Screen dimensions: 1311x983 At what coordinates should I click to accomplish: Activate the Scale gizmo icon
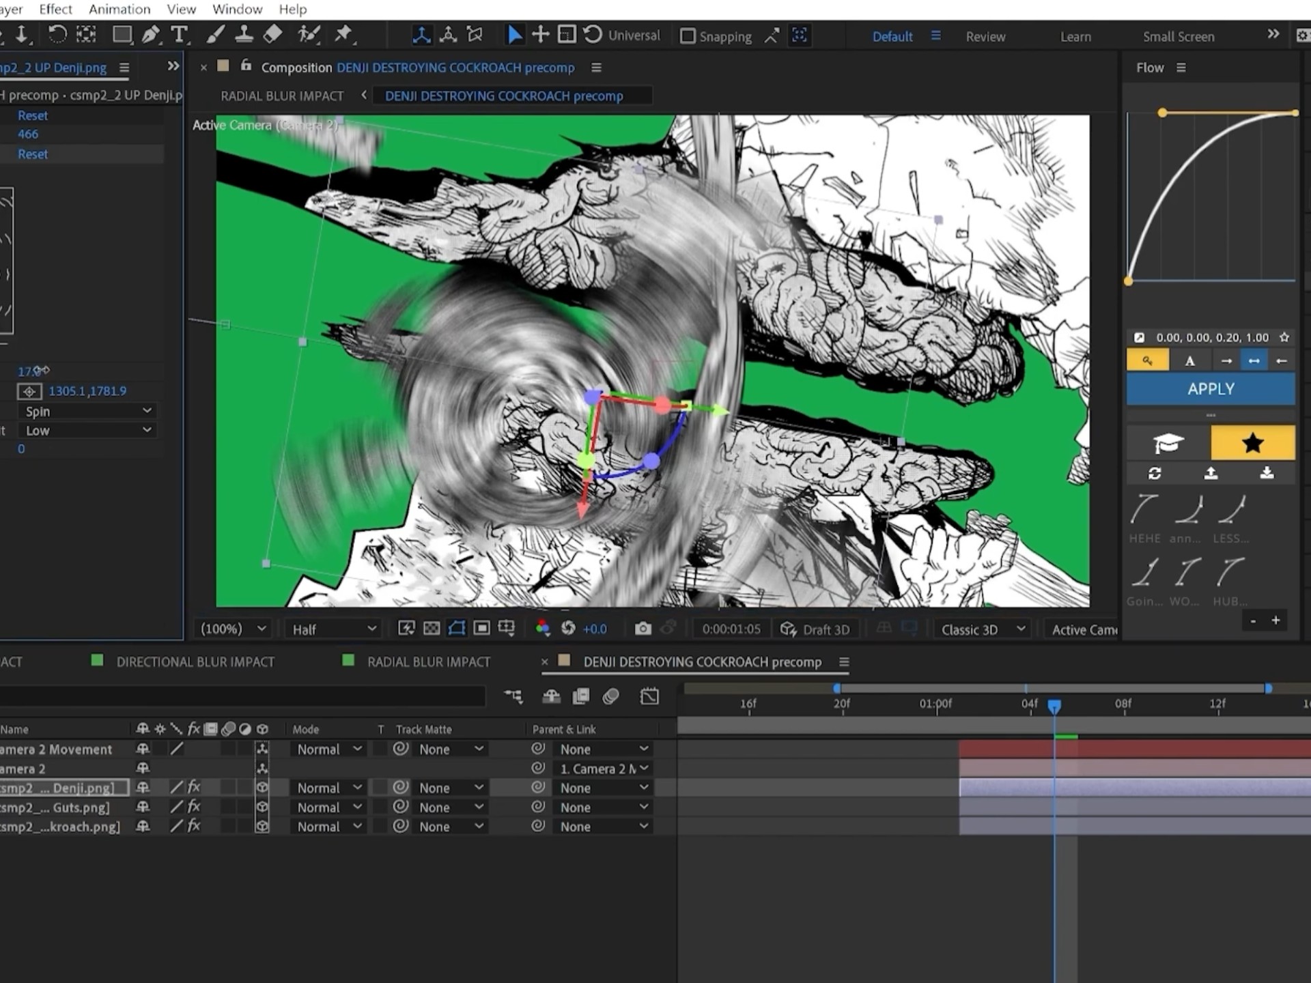[567, 35]
